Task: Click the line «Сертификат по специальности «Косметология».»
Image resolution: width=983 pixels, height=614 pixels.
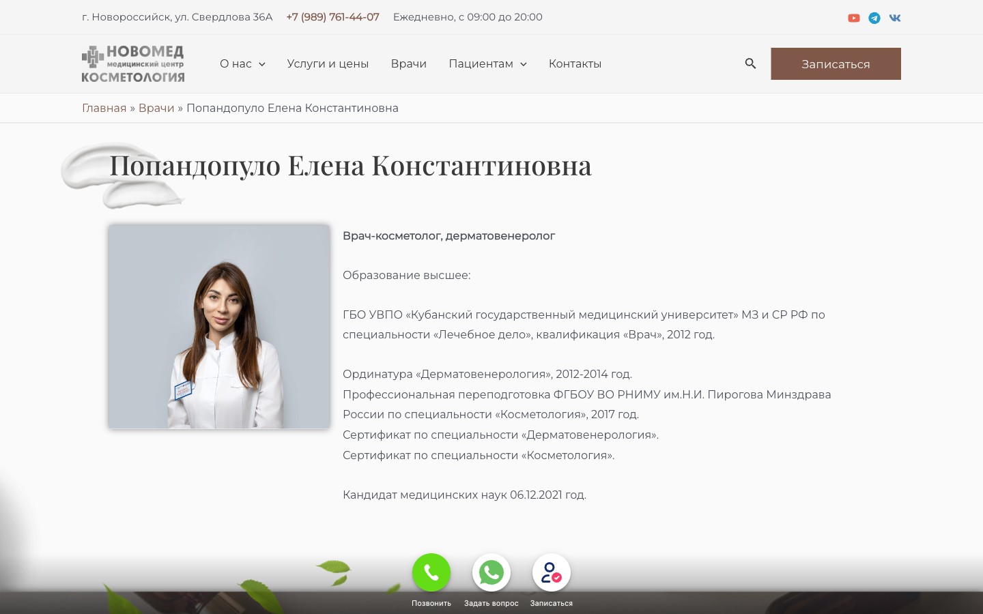Action: 479,455
